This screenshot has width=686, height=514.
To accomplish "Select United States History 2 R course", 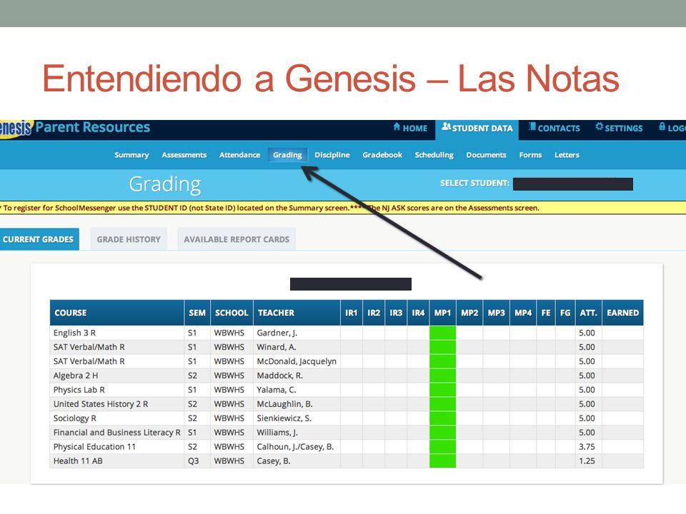I will click(x=101, y=404).
